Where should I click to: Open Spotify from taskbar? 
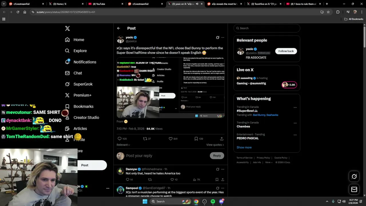point(213,201)
